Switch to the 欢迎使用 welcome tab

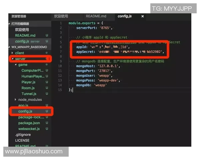61,16
